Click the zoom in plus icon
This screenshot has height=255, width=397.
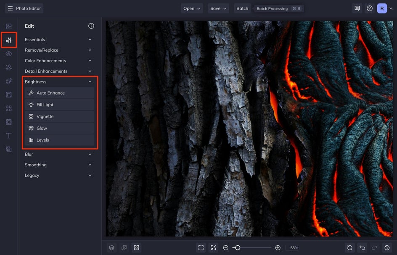tap(278, 248)
